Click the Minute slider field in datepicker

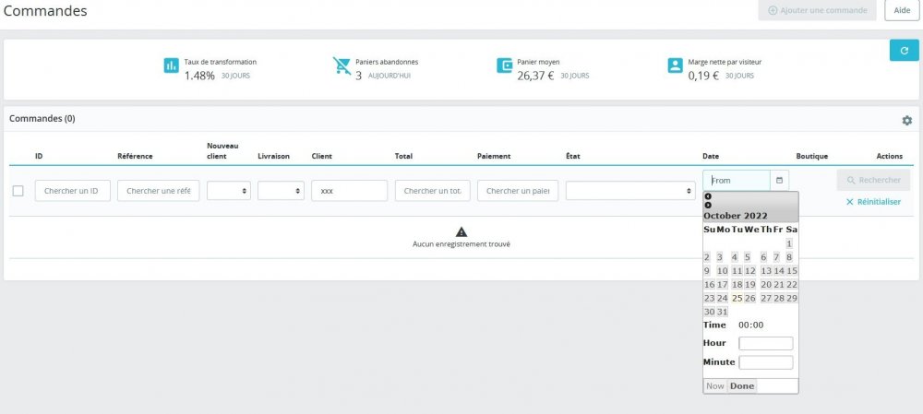point(766,362)
